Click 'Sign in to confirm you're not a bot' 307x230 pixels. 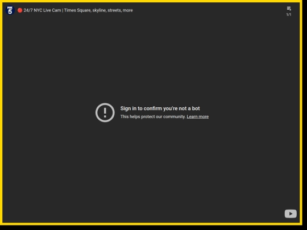[x=160, y=108]
